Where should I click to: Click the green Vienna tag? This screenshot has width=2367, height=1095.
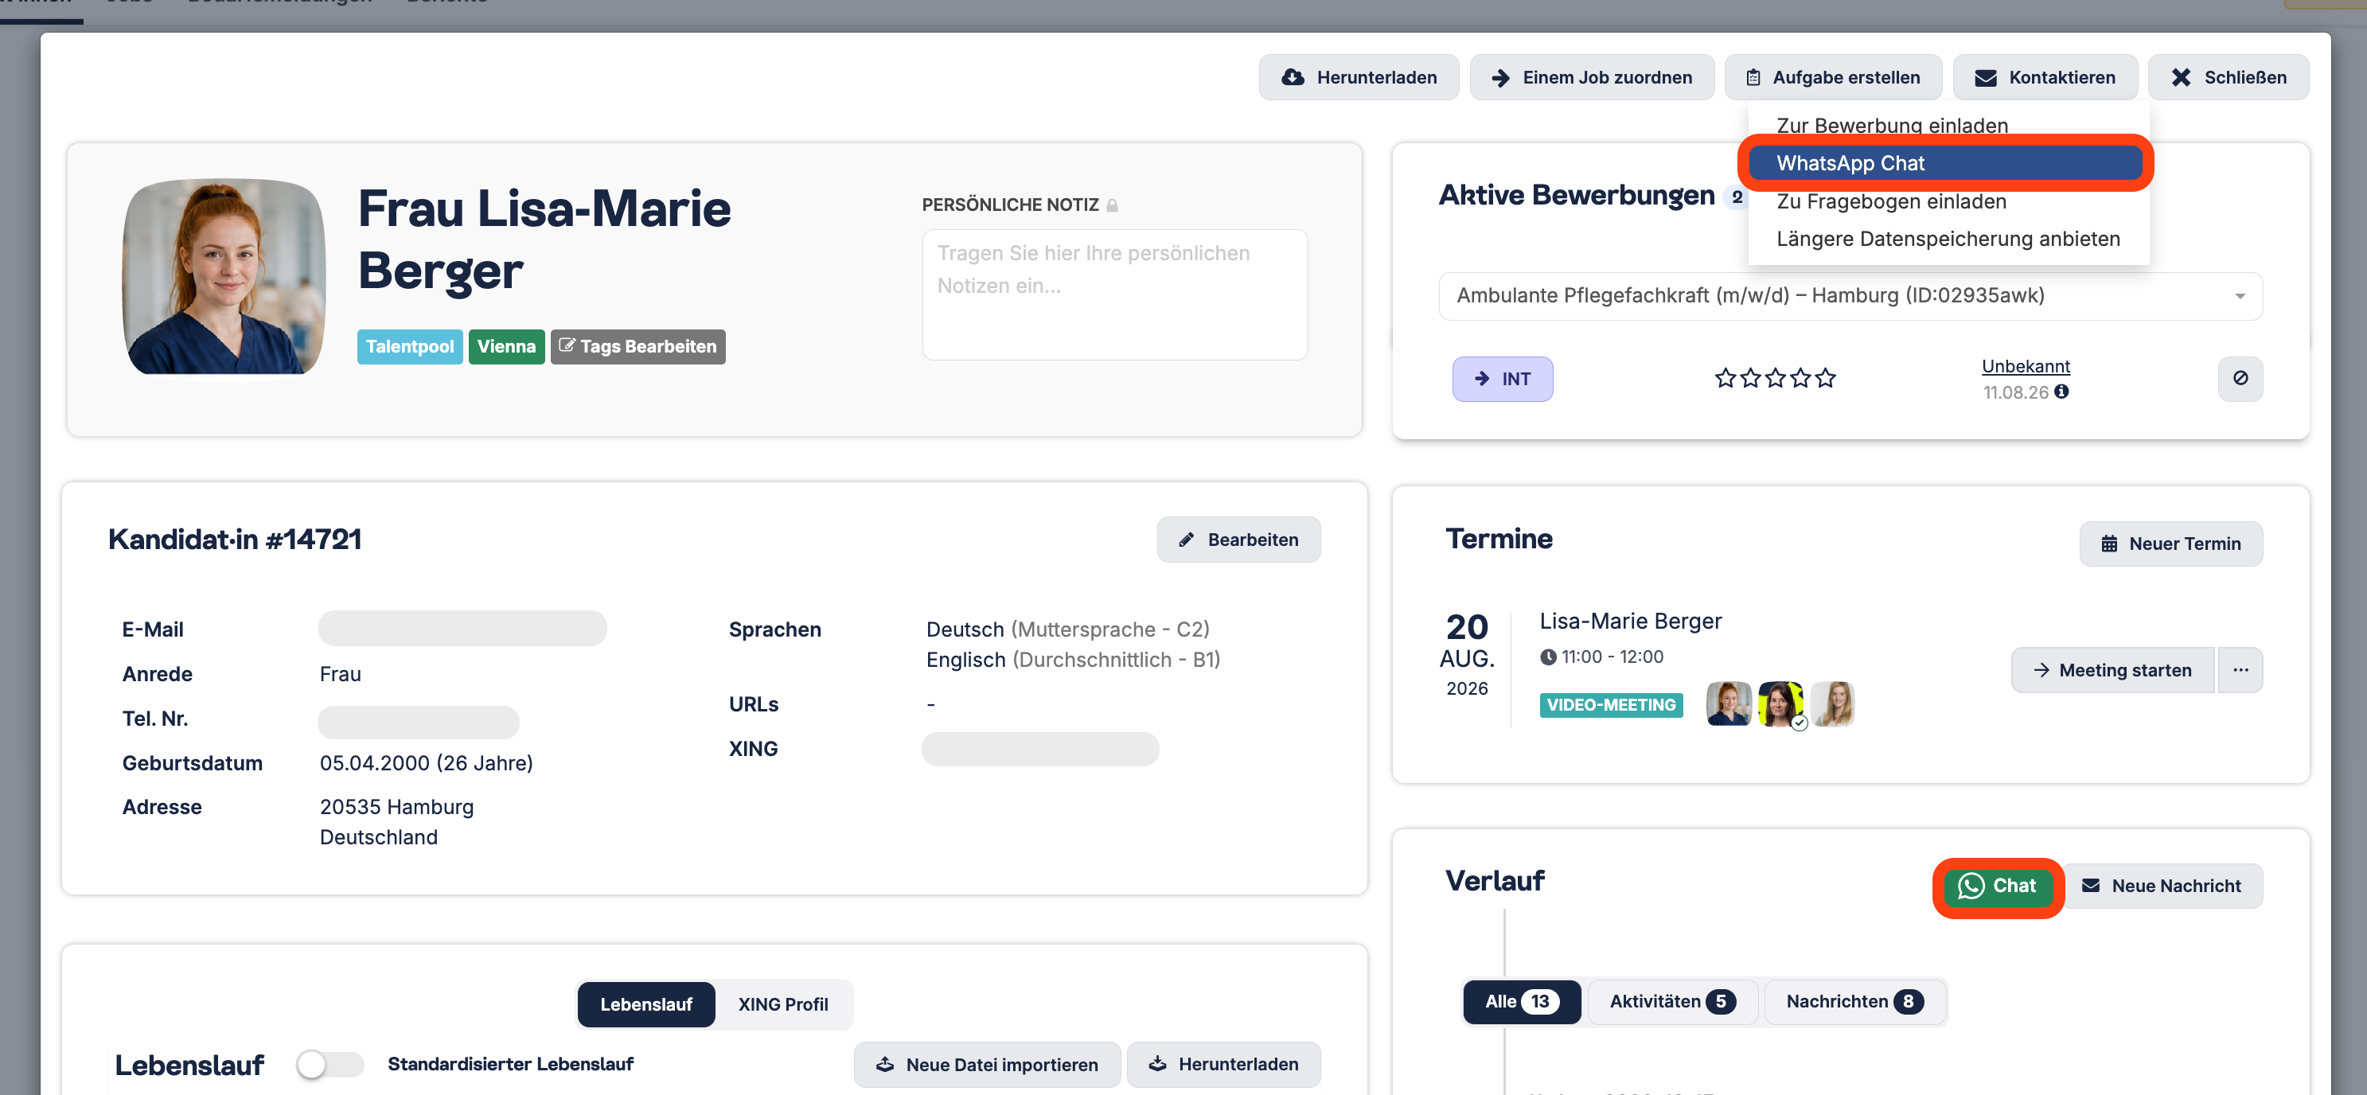pyautogui.click(x=506, y=346)
